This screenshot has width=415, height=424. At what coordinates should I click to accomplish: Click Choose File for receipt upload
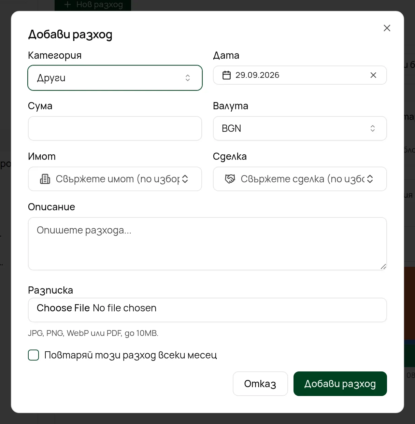point(63,308)
